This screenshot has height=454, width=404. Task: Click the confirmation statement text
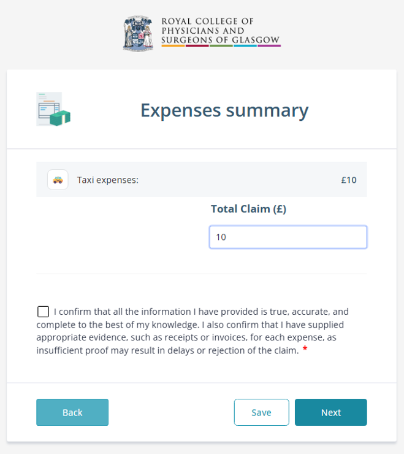pos(192,331)
